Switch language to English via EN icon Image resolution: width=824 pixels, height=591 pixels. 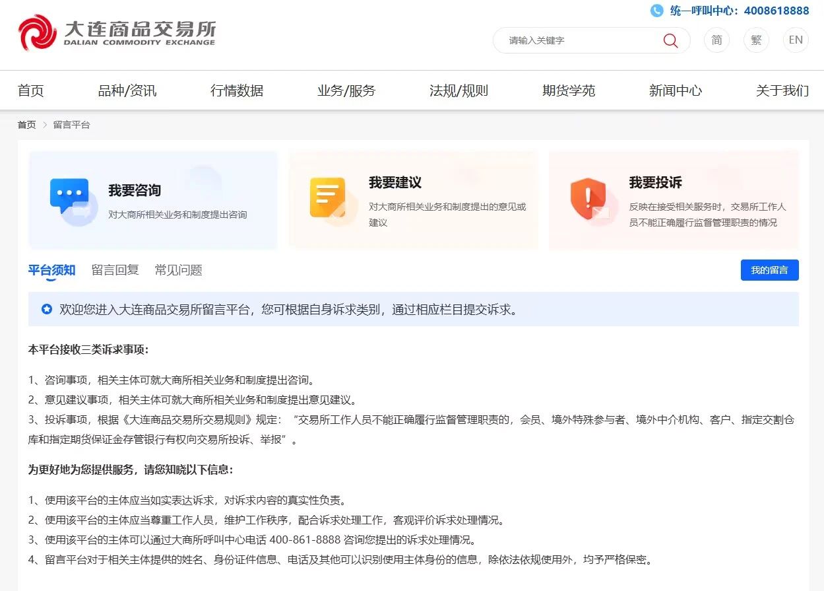(796, 40)
